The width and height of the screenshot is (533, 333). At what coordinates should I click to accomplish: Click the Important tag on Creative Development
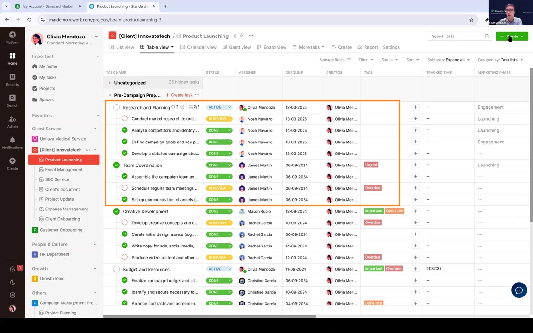(373, 211)
